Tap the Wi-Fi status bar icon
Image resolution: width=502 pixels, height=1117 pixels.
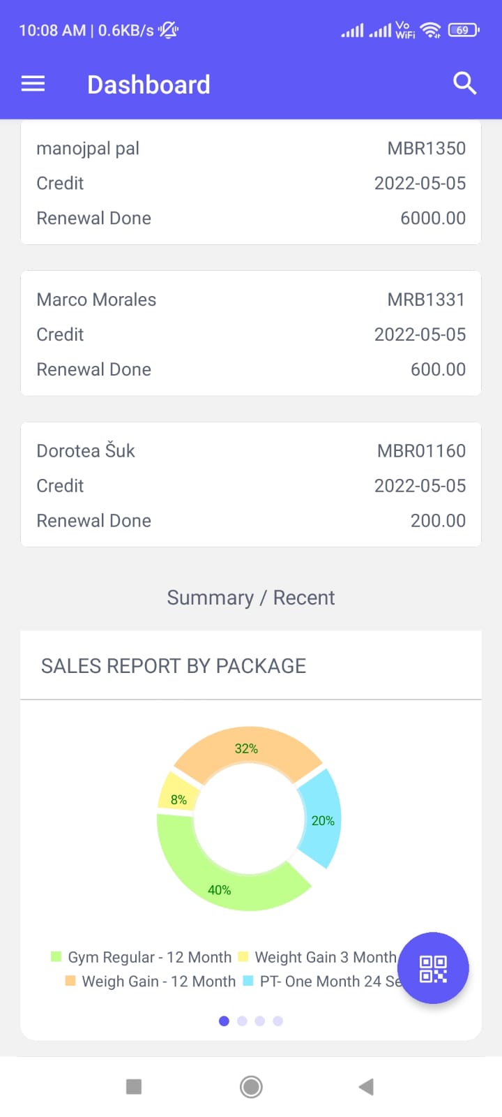point(431,30)
